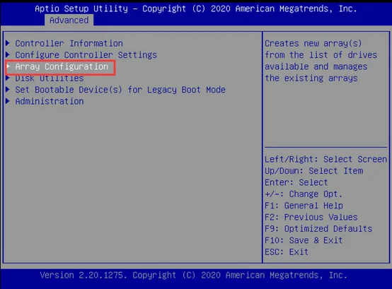Click 'F1: General Help' hint
Viewport: 392px width, 289px height.
pyautogui.click(x=304, y=206)
